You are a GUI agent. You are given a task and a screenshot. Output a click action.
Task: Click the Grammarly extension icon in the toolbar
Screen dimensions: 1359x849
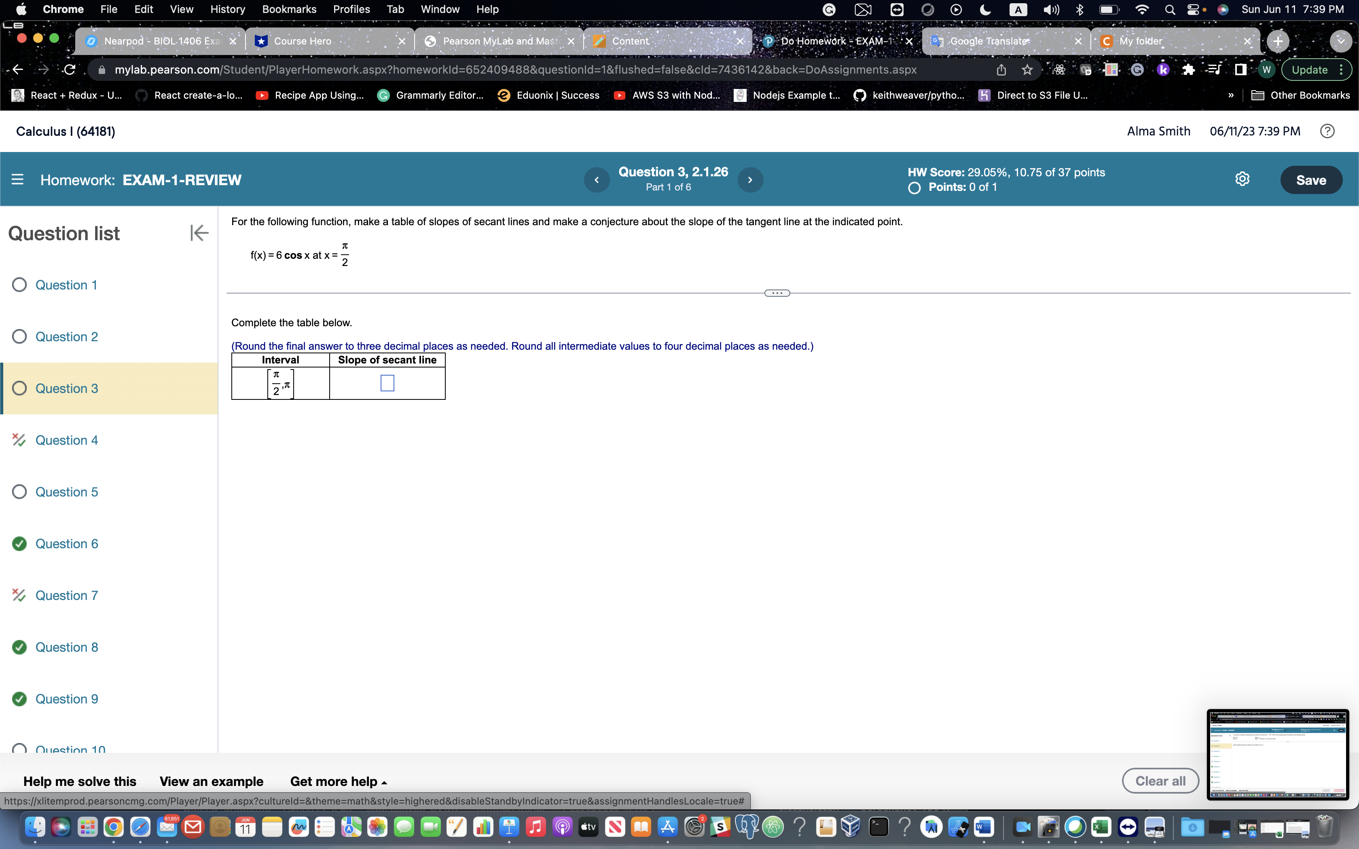click(1138, 69)
